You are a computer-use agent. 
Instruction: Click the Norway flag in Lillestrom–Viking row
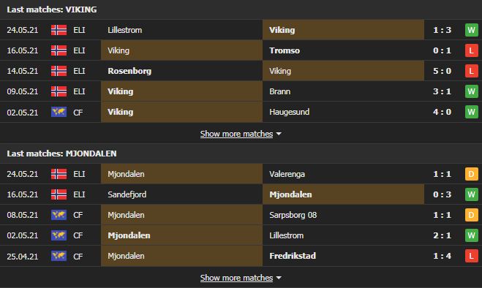[x=59, y=30]
